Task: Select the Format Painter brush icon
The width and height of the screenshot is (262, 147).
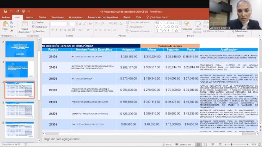Action: [x=12, y=31]
